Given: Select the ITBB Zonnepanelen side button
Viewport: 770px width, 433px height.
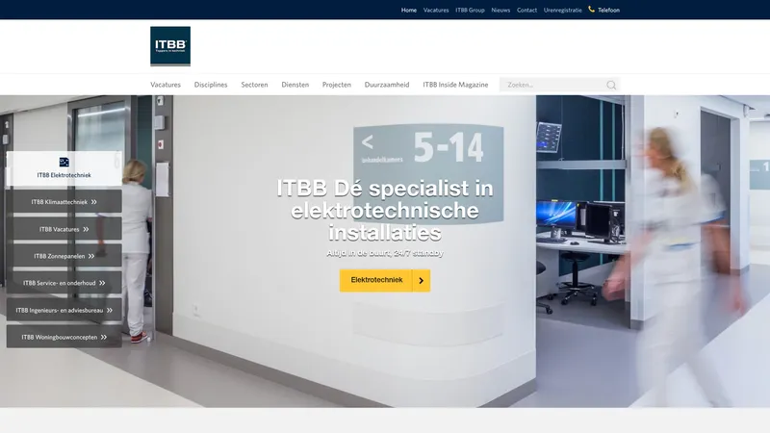Looking at the screenshot, I should point(64,256).
